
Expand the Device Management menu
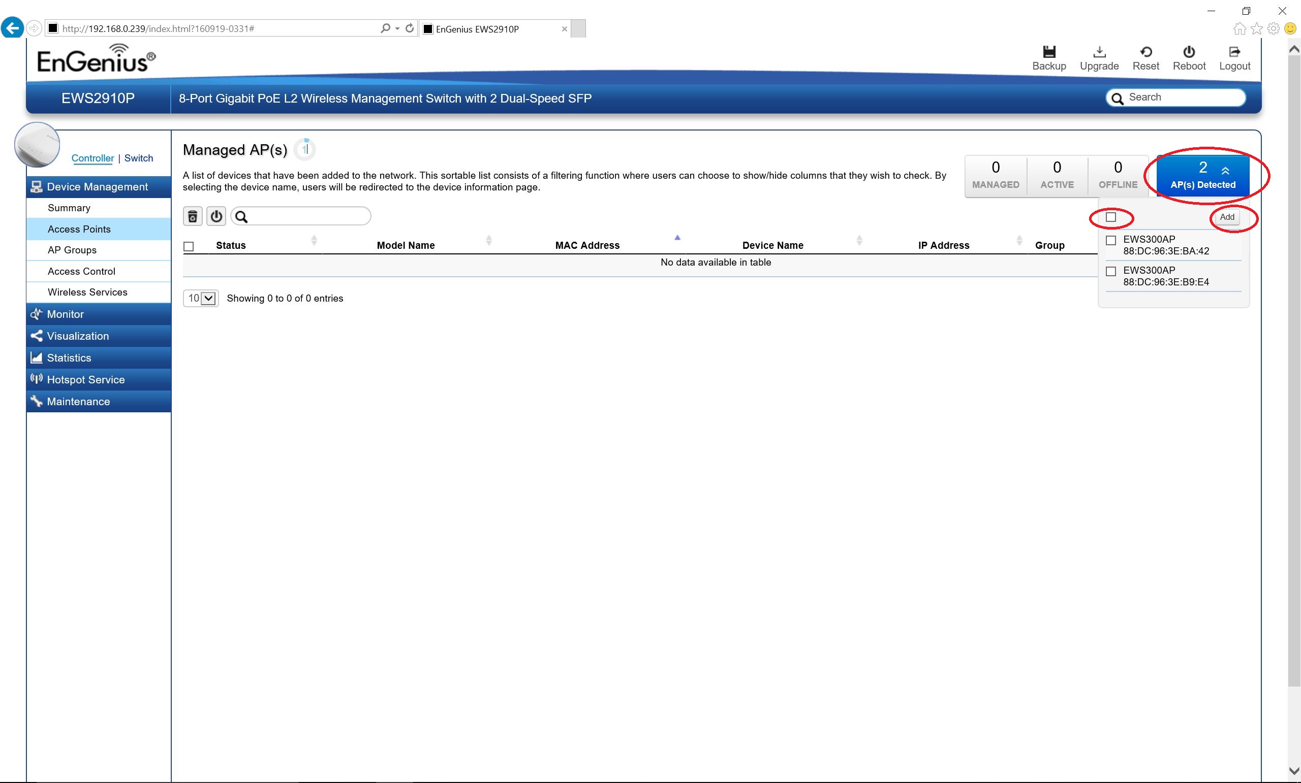point(99,187)
